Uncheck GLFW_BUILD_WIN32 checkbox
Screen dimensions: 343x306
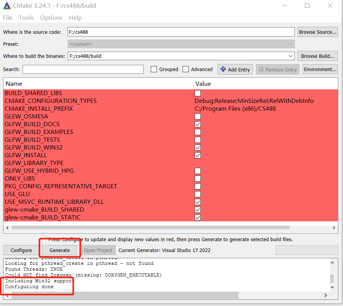pos(198,148)
